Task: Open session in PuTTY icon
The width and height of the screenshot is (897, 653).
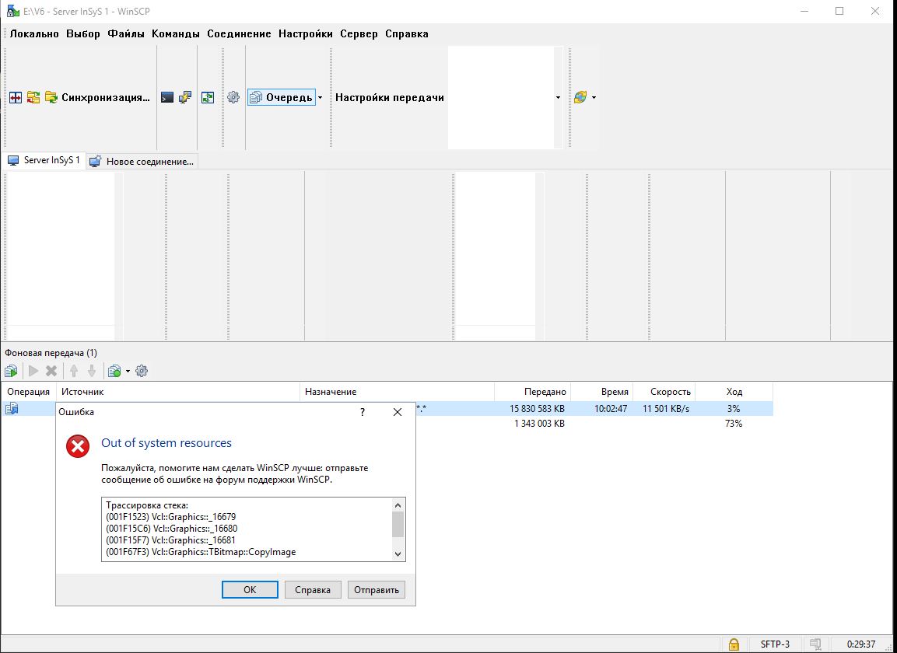Action: click(184, 97)
